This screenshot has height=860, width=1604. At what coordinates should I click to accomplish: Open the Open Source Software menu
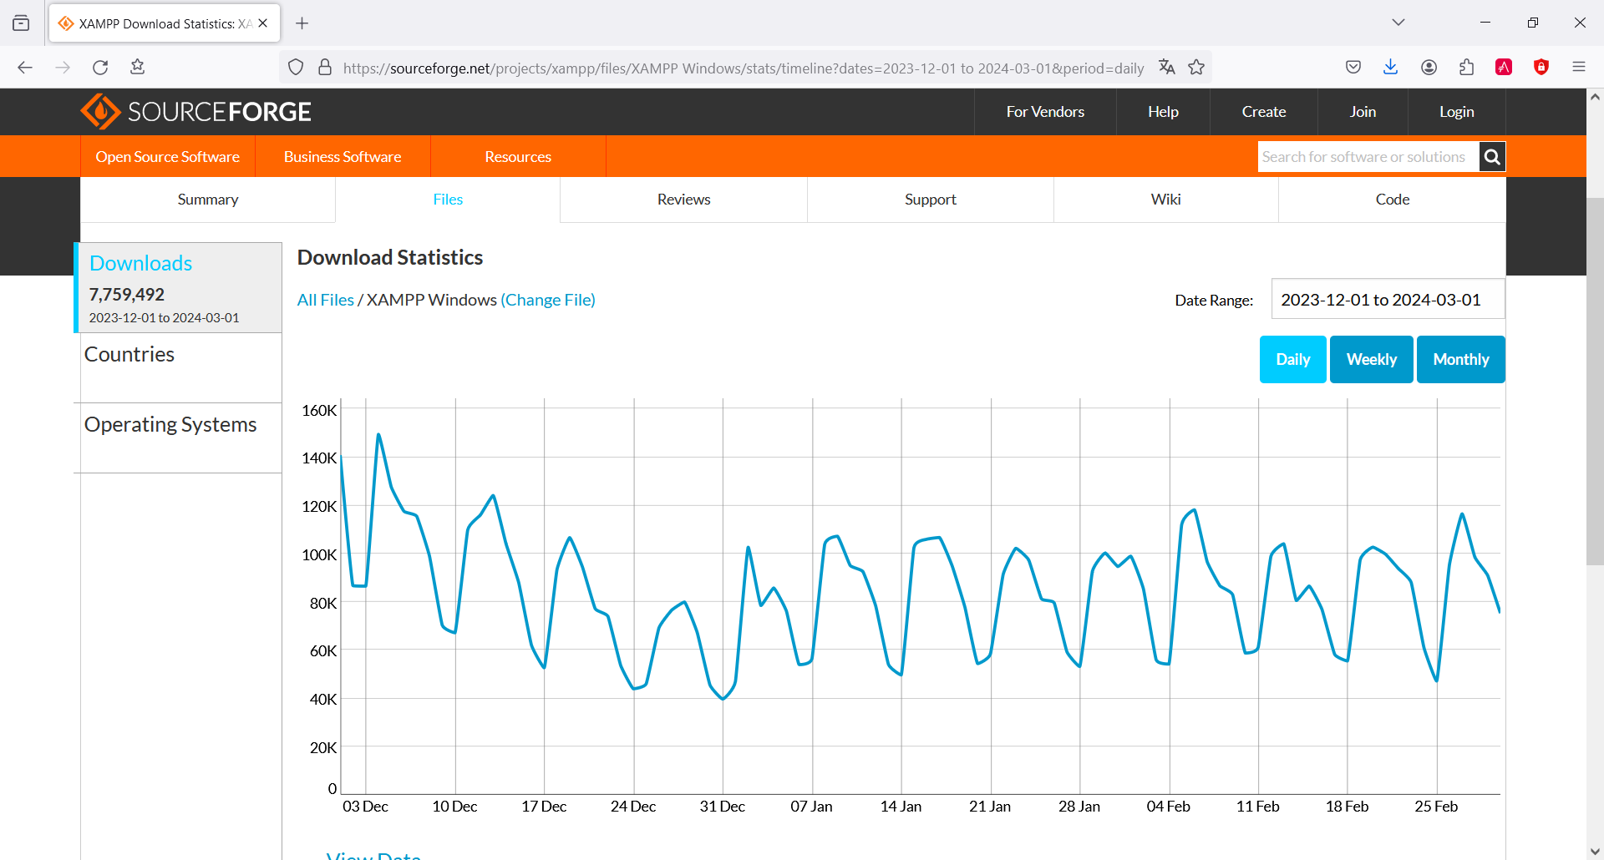[168, 156]
